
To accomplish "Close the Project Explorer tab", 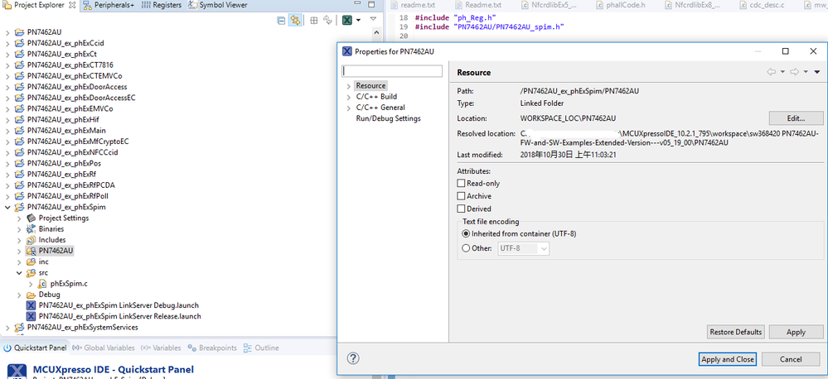I will [72, 5].
